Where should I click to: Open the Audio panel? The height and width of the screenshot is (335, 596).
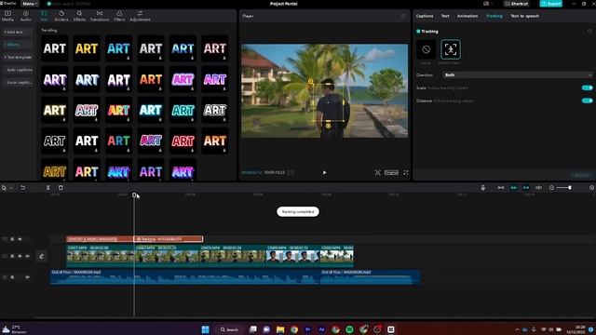point(26,16)
